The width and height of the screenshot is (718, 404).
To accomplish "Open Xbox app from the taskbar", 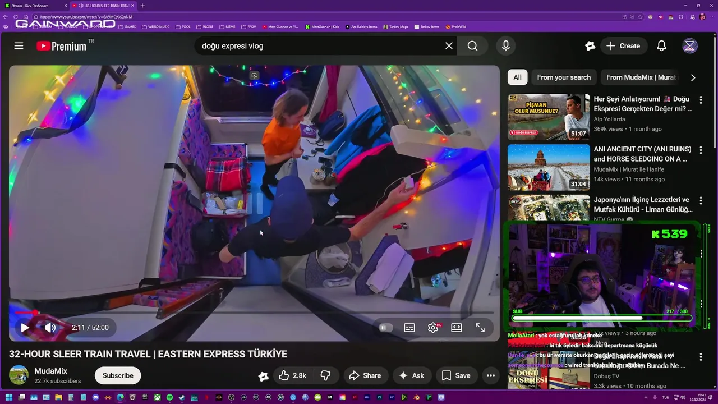I will pos(157,397).
